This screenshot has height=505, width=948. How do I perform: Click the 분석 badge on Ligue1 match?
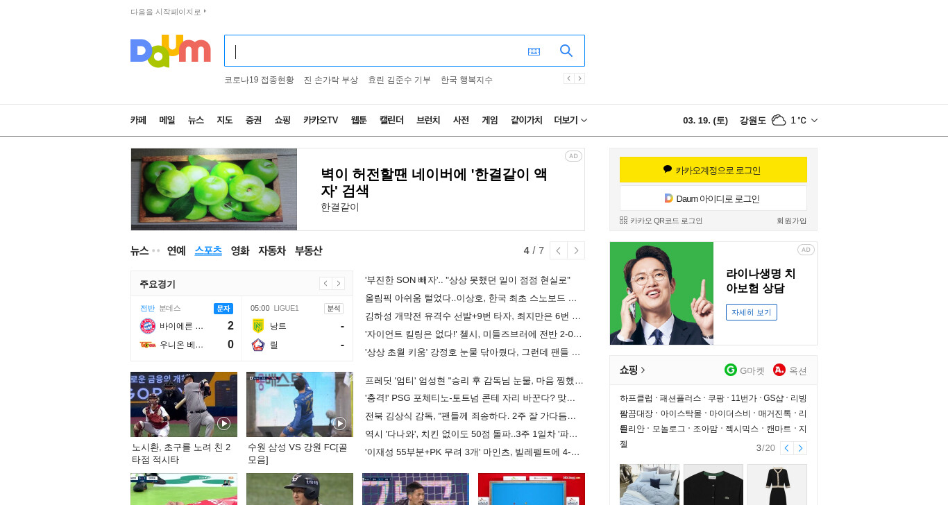[x=334, y=308]
